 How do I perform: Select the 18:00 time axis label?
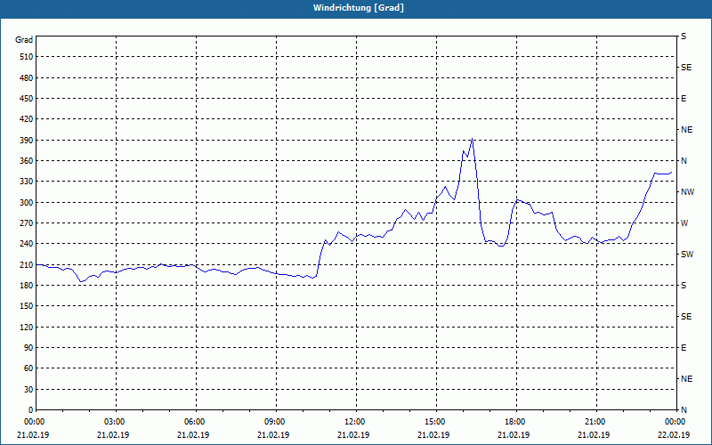coord(515,422)
